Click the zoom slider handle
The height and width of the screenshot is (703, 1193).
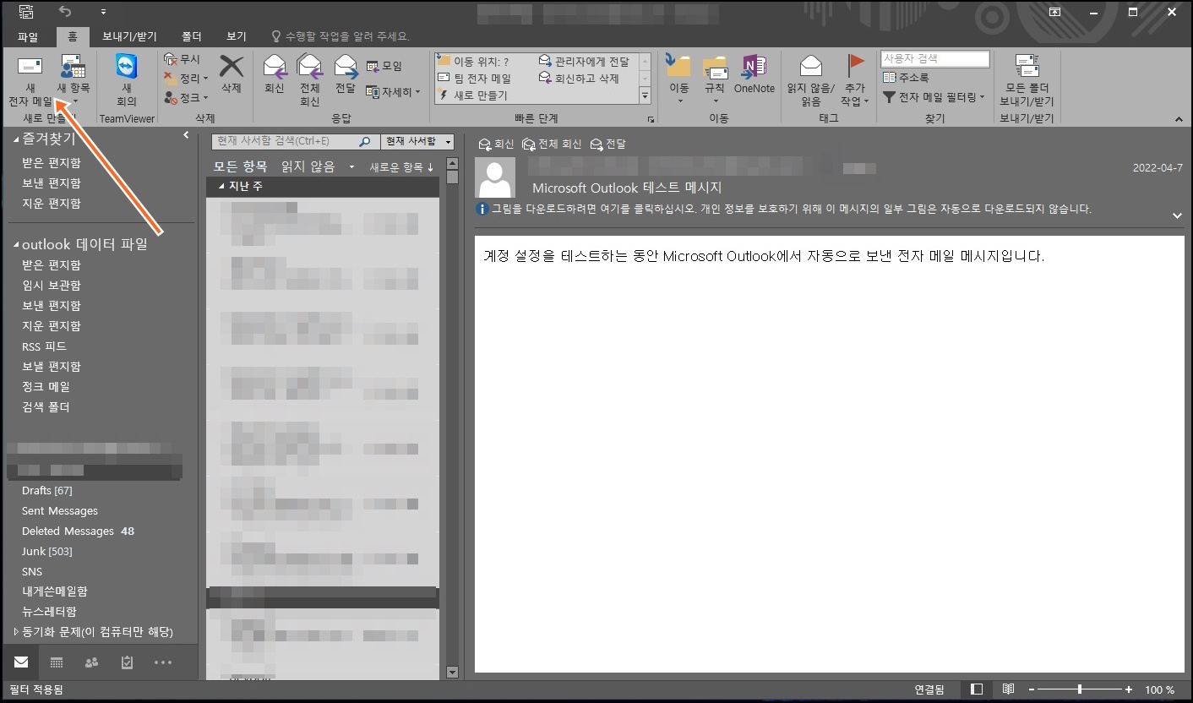coord(1079,689)
